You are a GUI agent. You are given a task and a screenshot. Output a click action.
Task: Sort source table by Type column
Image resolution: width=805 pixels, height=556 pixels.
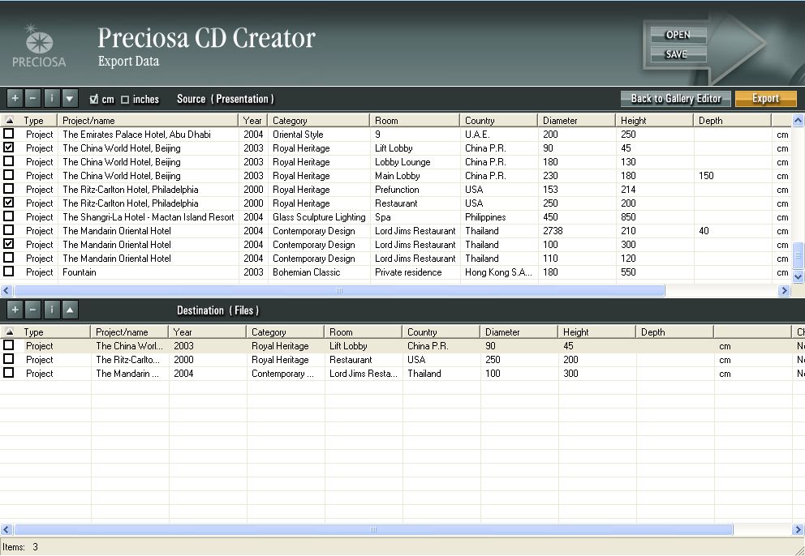pos(37,121)
